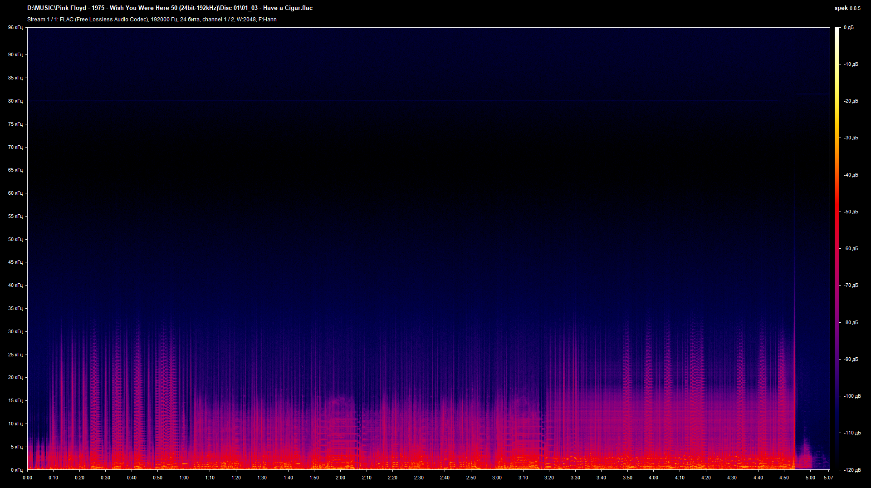Click the 0:00 time axis marker
Screen dimensions: 871x488
[x=27, y=478]
